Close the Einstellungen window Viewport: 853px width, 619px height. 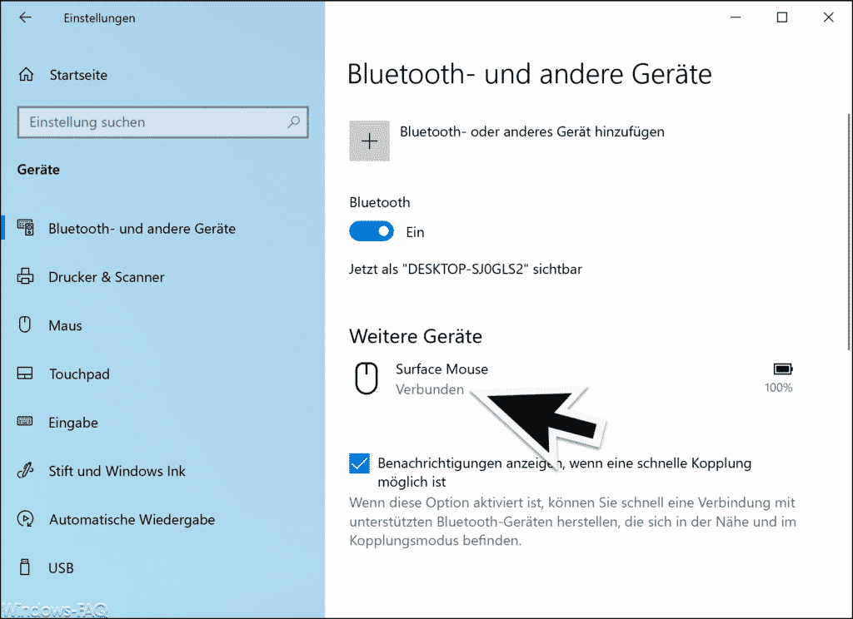829,17
